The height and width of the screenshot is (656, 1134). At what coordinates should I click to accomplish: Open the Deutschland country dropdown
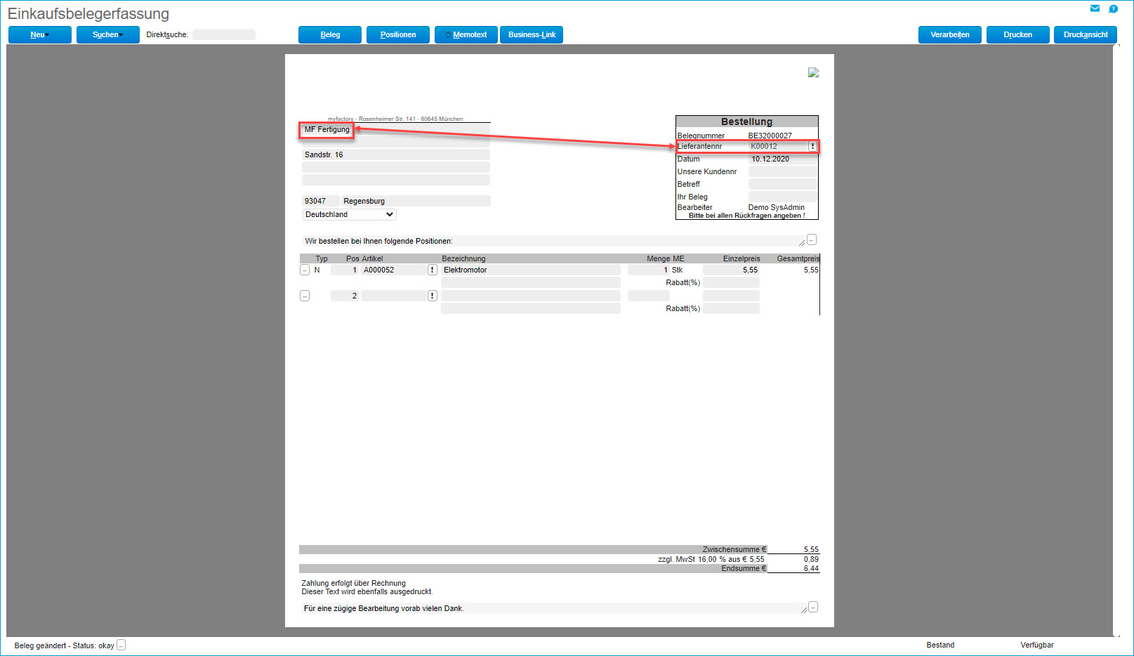[349, 214]
